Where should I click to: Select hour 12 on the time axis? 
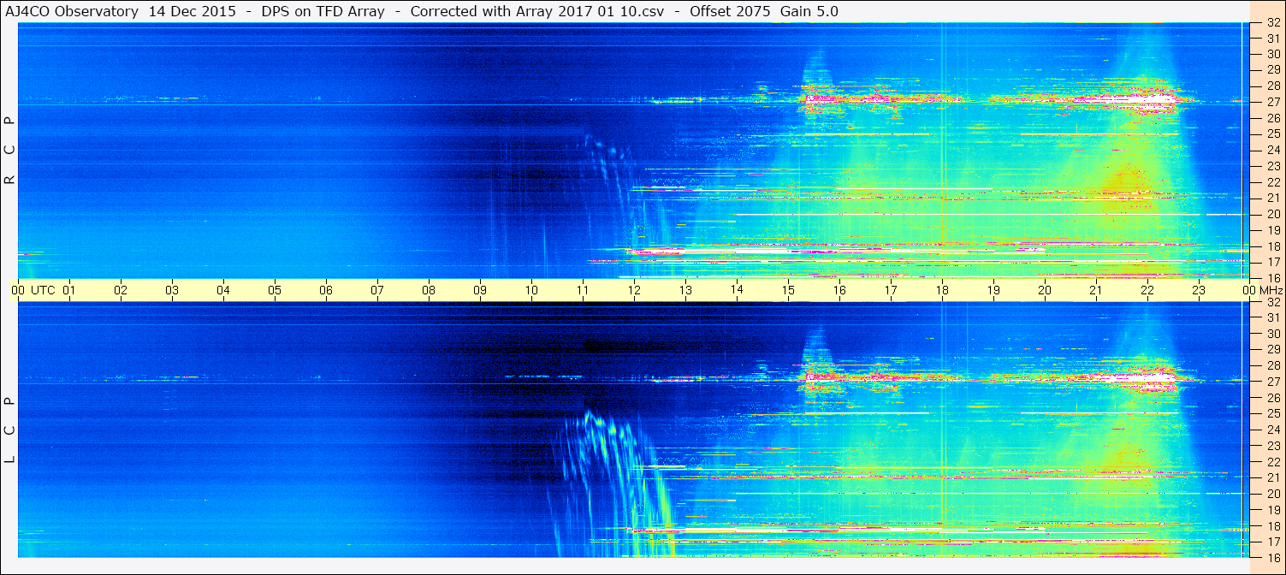point(634,290)
